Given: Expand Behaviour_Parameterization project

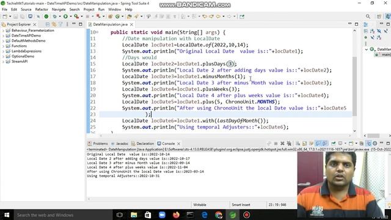Looking at the screenshot, I should (x=3, y=31).
